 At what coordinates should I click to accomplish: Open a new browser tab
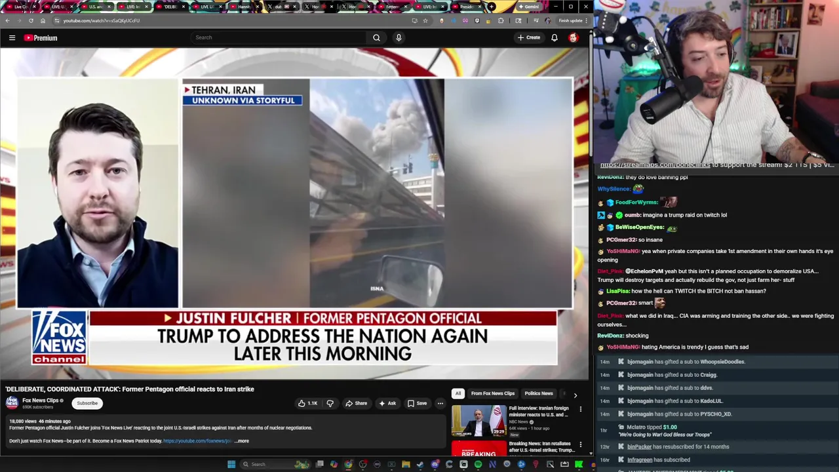pyautogui.click(x=492, y=7)
